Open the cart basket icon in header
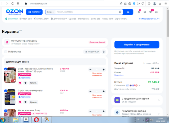Viewport: 169px width, 123px height. tap(156, 12)
